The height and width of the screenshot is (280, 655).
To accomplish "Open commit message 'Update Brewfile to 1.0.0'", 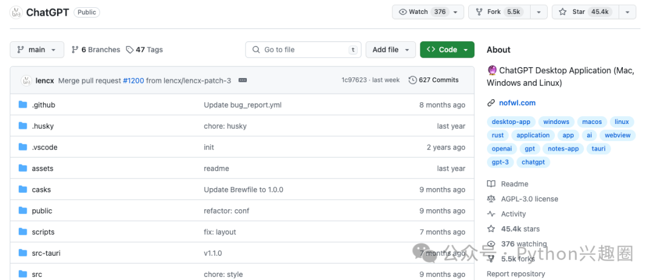I will [244, 189].
